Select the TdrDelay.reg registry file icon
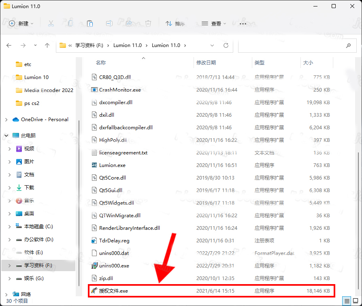Image resolution: width=362 pixels, height=306 pixels. tap(94, 240)
